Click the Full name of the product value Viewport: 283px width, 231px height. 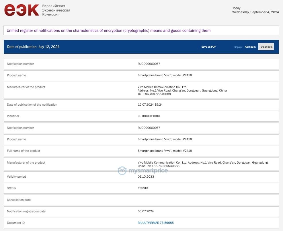click(x=165, y=151)
